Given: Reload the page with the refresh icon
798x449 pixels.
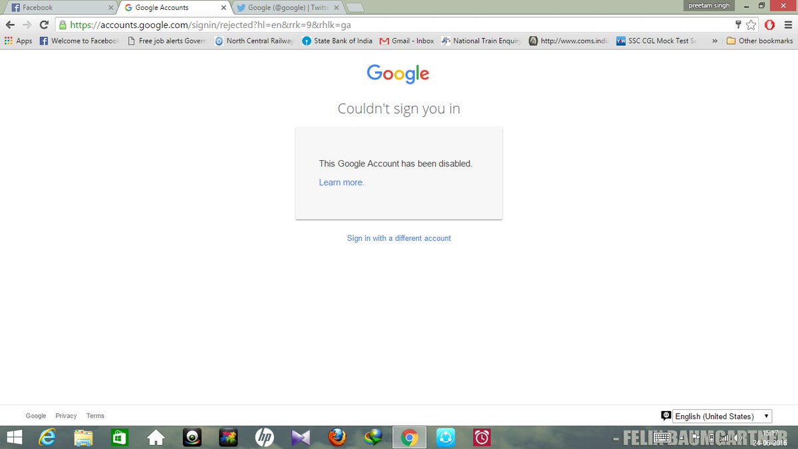Looking at the screenshot, I should [x=44, y=25].
